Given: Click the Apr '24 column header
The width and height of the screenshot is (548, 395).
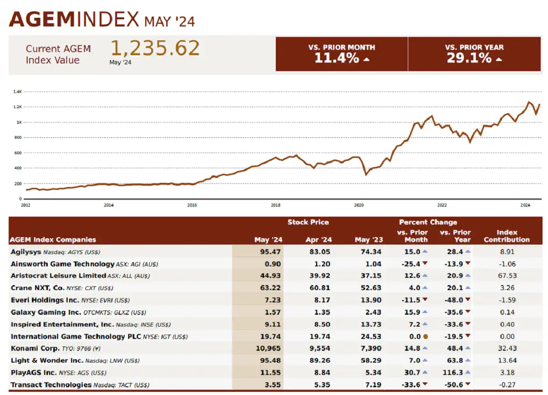Looking at the screenshot, I should click(x=318, y=239).
